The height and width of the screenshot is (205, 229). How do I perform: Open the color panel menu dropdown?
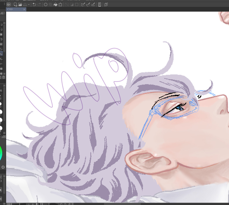pyautogui.click(x=4, y=137)
